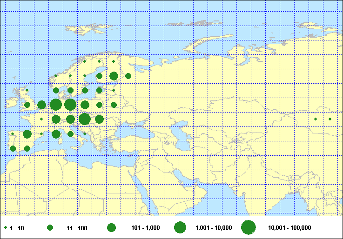Click the "11 - 100" legend label
This screenshot has width=343, height=239.
[77, 228]
